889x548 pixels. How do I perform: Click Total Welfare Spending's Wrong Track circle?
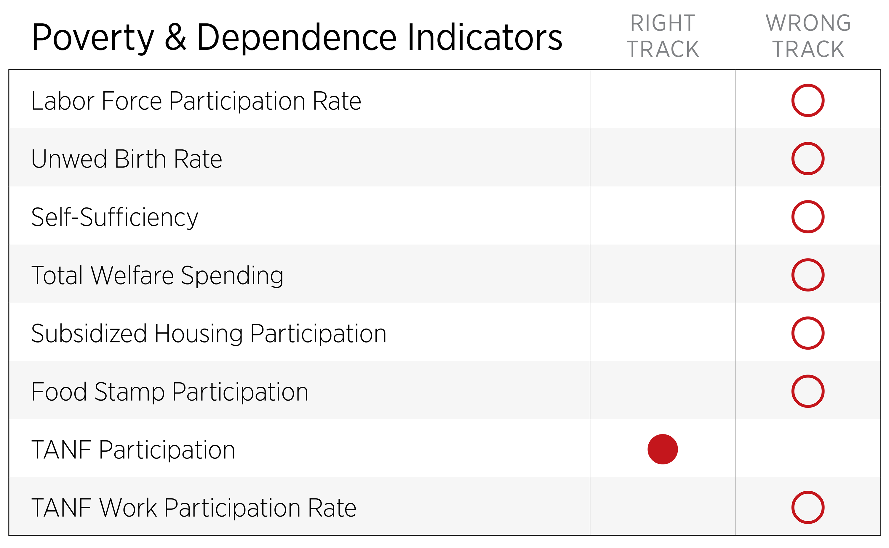[808, 275]
